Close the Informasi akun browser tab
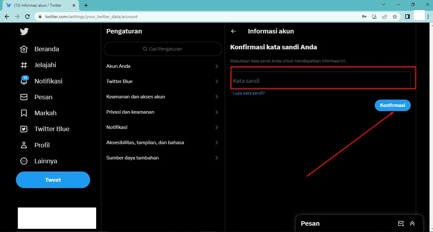This screenshot has height=232, width=433. (x=75, y=5)
